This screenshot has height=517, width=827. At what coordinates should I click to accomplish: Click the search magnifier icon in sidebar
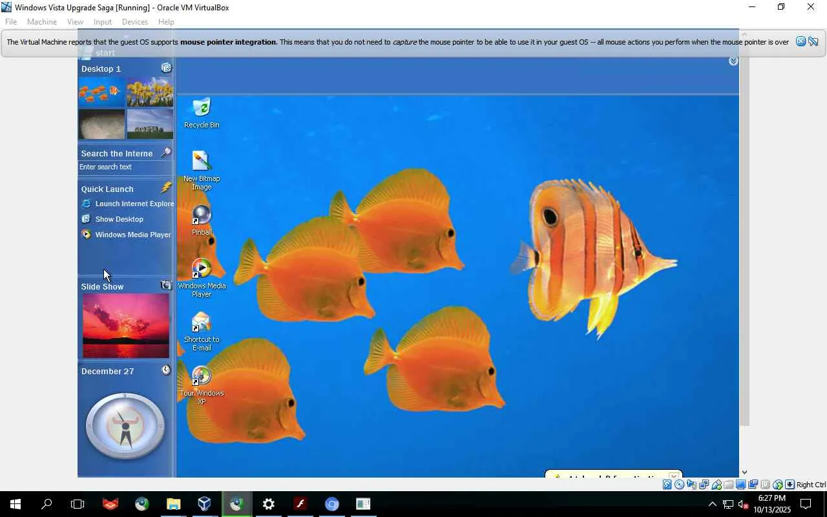(x=166, y=153)
